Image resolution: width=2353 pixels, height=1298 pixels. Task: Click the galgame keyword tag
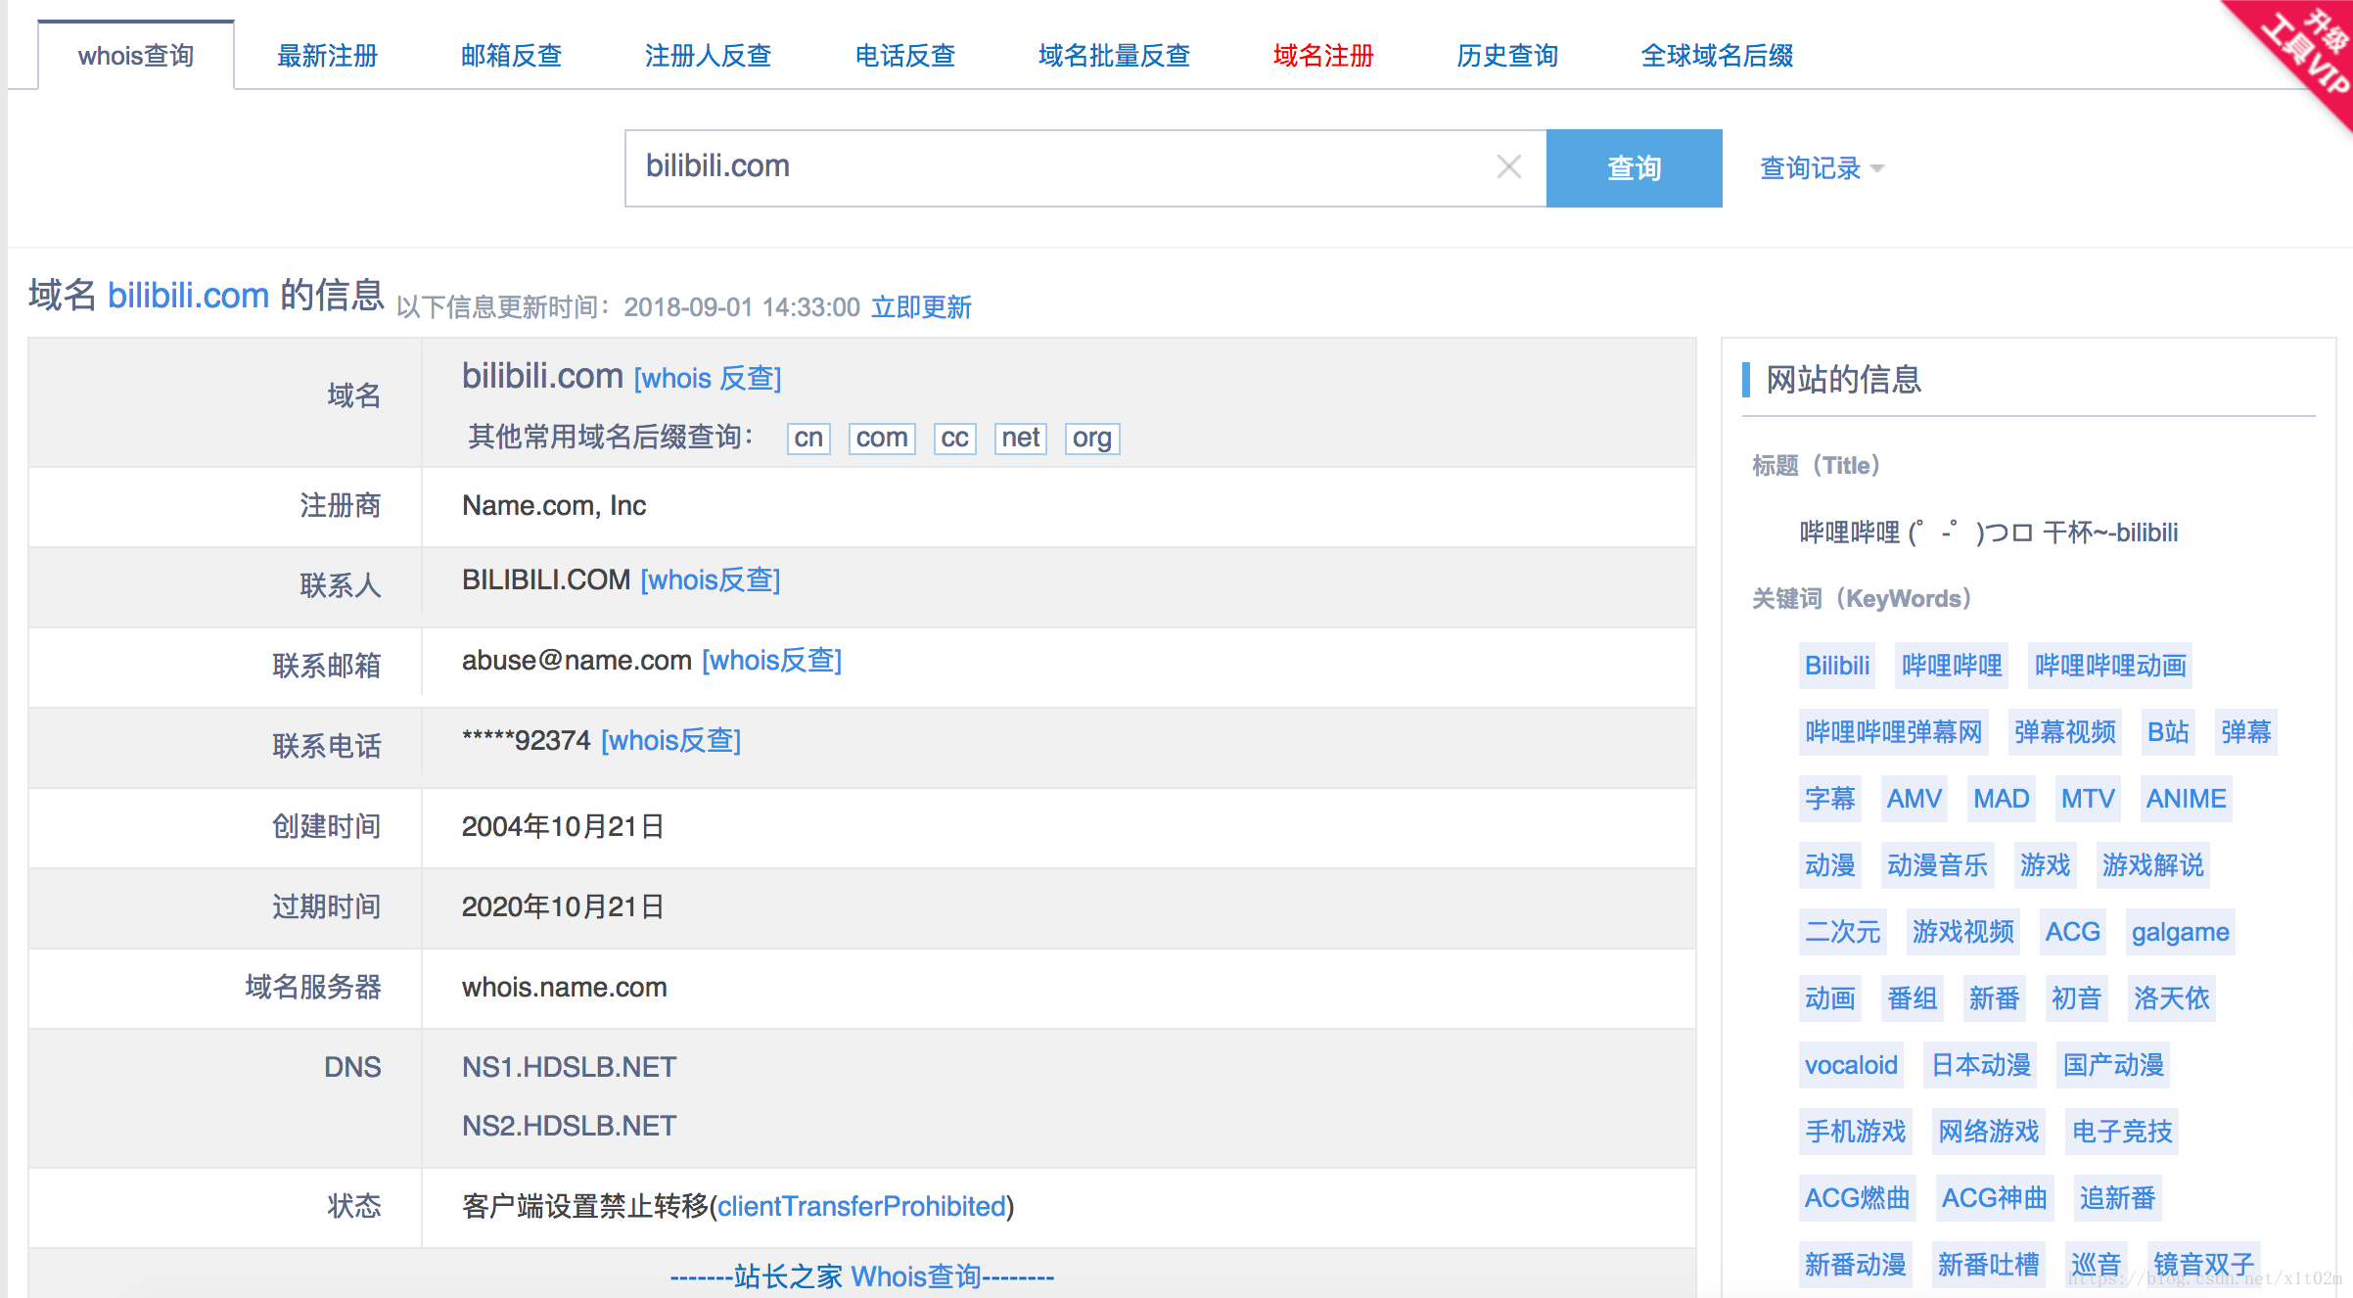coord(2180,932)
